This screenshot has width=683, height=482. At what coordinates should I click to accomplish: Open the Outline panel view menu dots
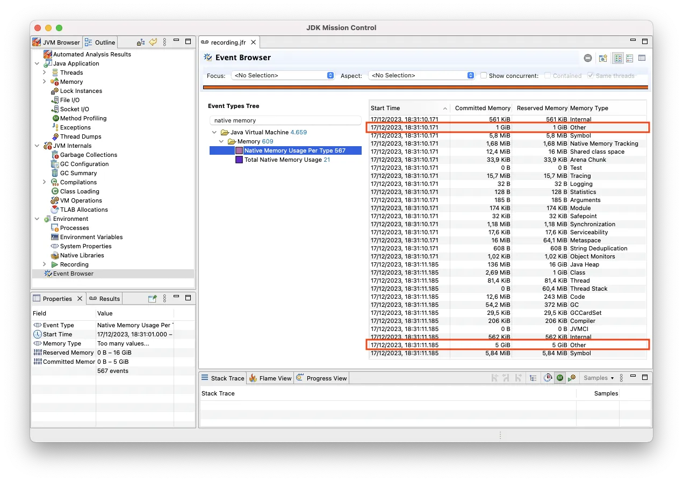coord(164,42)
